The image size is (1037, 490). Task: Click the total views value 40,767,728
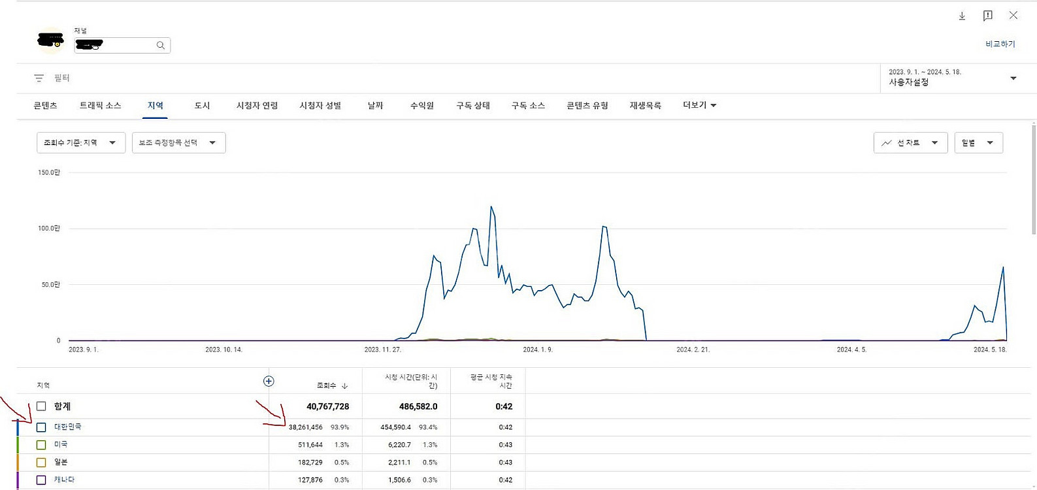click(x=328, y=406)
